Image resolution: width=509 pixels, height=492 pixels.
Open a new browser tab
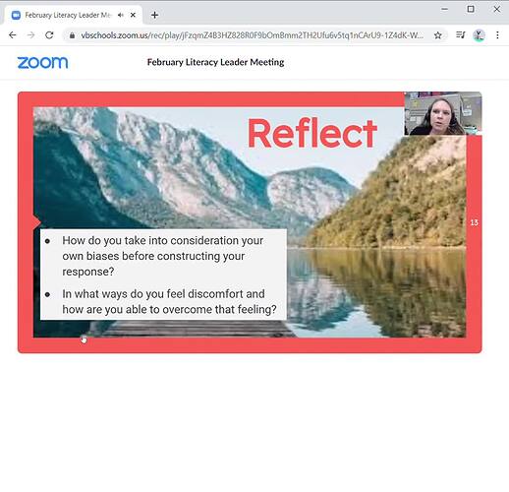(x=154, y=15)
